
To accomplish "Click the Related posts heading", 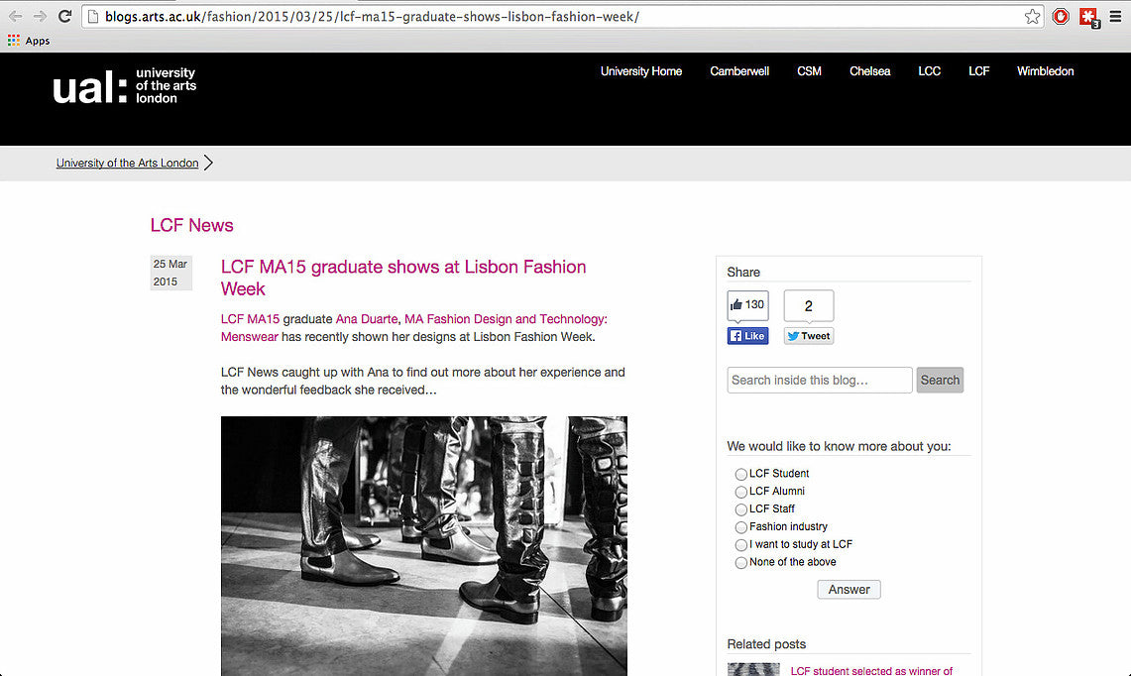I will [x=766, y=644].
